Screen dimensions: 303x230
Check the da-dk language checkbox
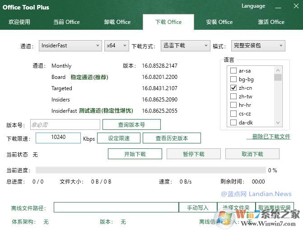coord(233,122)
